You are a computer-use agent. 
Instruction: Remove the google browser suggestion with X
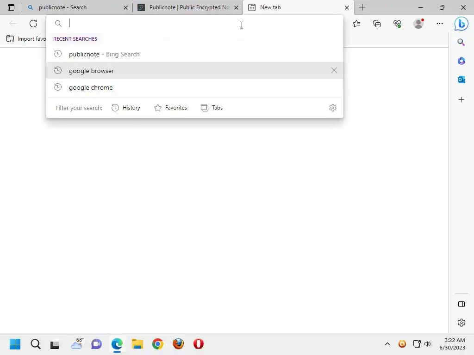pyautogui.click(x=334, y=70)
